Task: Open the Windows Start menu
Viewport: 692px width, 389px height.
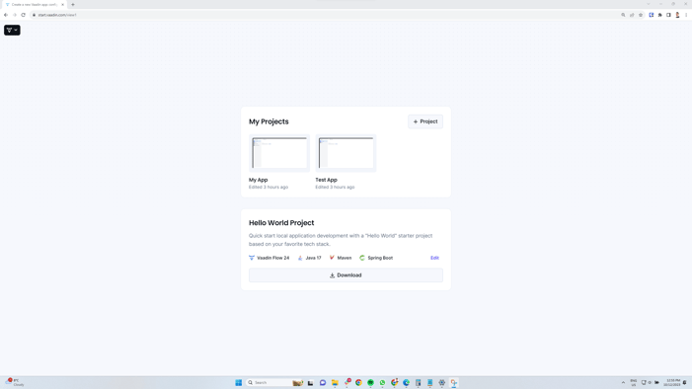Action: coord(239,382)
